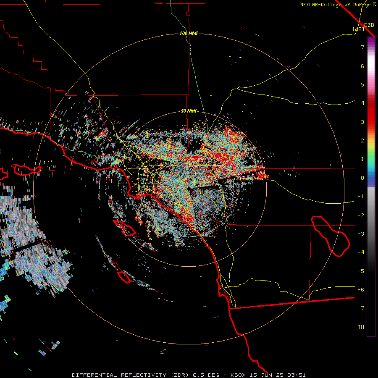Click the -5 dB value on color scale
378x378 pixels.
coord(361,271)
